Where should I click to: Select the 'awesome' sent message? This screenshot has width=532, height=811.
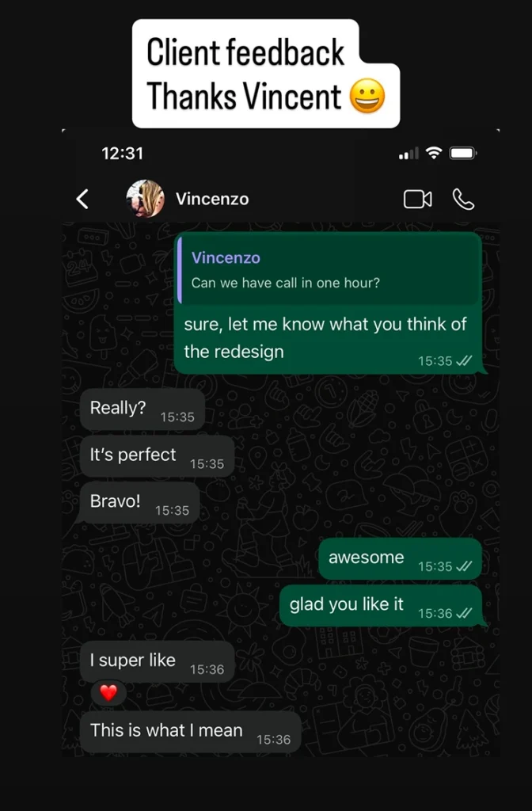pos(400,558)
